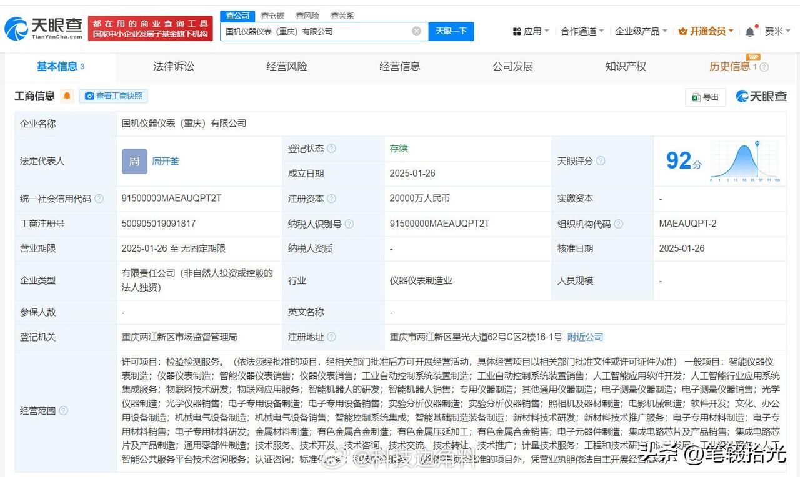Open the 费米 user account menu
Screen dimensions: 800x477
point(778,31)
